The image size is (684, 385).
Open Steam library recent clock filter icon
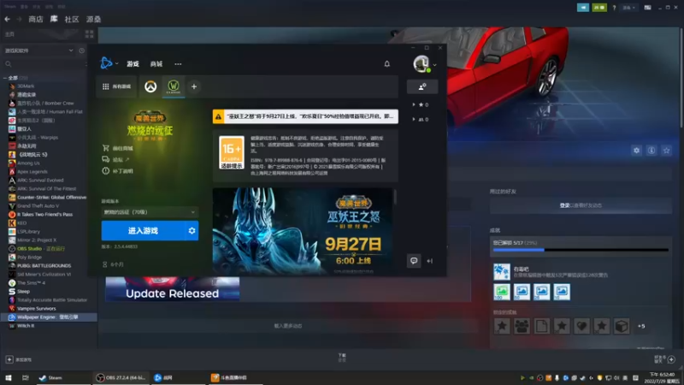pos(81,50)
